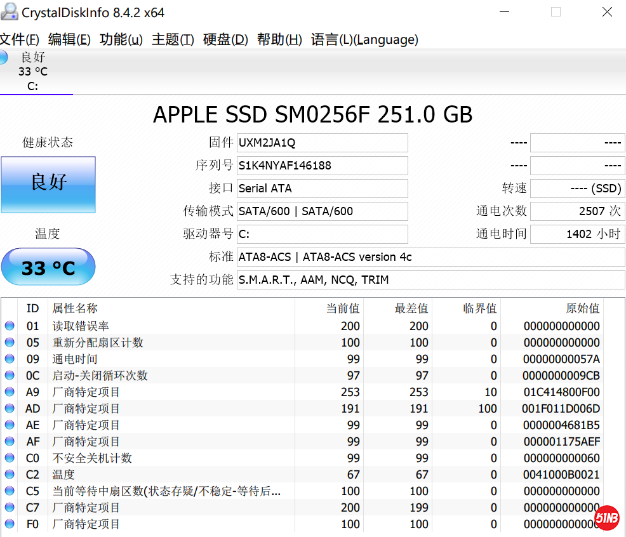This screenshot has width=626, height=537.
Task: Click the 原始值 column header
Action: coord(582,308)
